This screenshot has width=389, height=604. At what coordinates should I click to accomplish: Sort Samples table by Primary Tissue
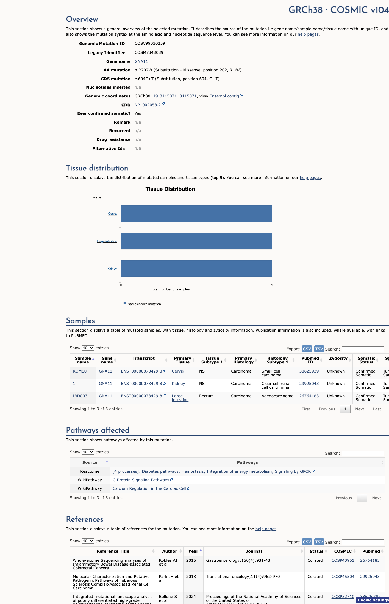coord(182,360)
